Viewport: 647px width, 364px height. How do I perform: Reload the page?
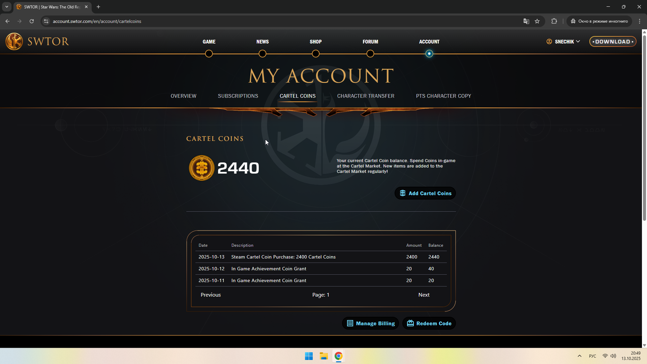pyautogui.click(x=32, y=21)
